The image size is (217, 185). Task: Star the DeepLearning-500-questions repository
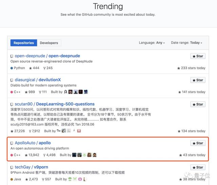coord(198,104)
